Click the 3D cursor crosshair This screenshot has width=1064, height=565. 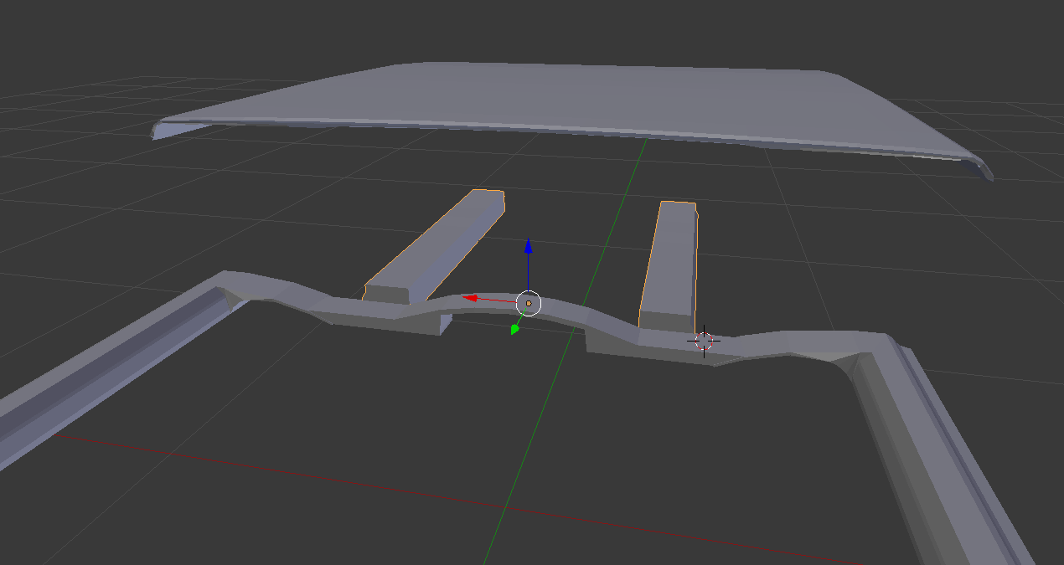[704, 341]
